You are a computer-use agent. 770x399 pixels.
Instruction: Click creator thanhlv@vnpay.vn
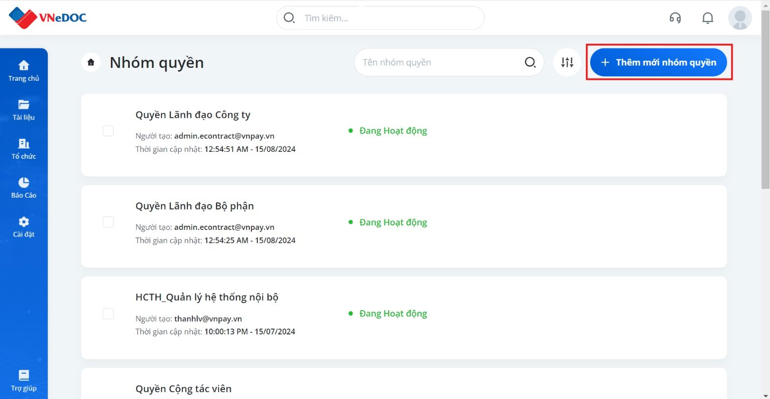point(208,319)
